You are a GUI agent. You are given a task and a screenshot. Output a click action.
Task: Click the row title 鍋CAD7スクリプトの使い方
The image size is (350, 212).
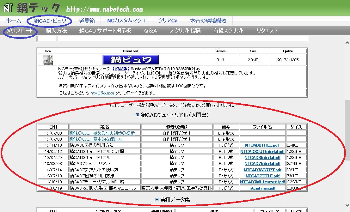pos(94,170)
